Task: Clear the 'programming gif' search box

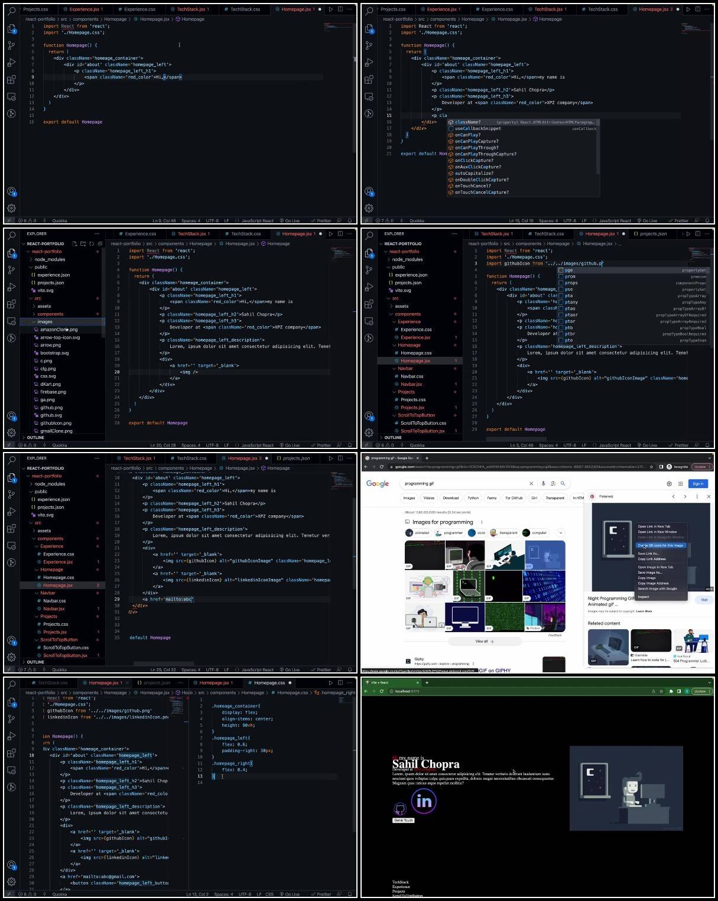Action: [531, 483]
